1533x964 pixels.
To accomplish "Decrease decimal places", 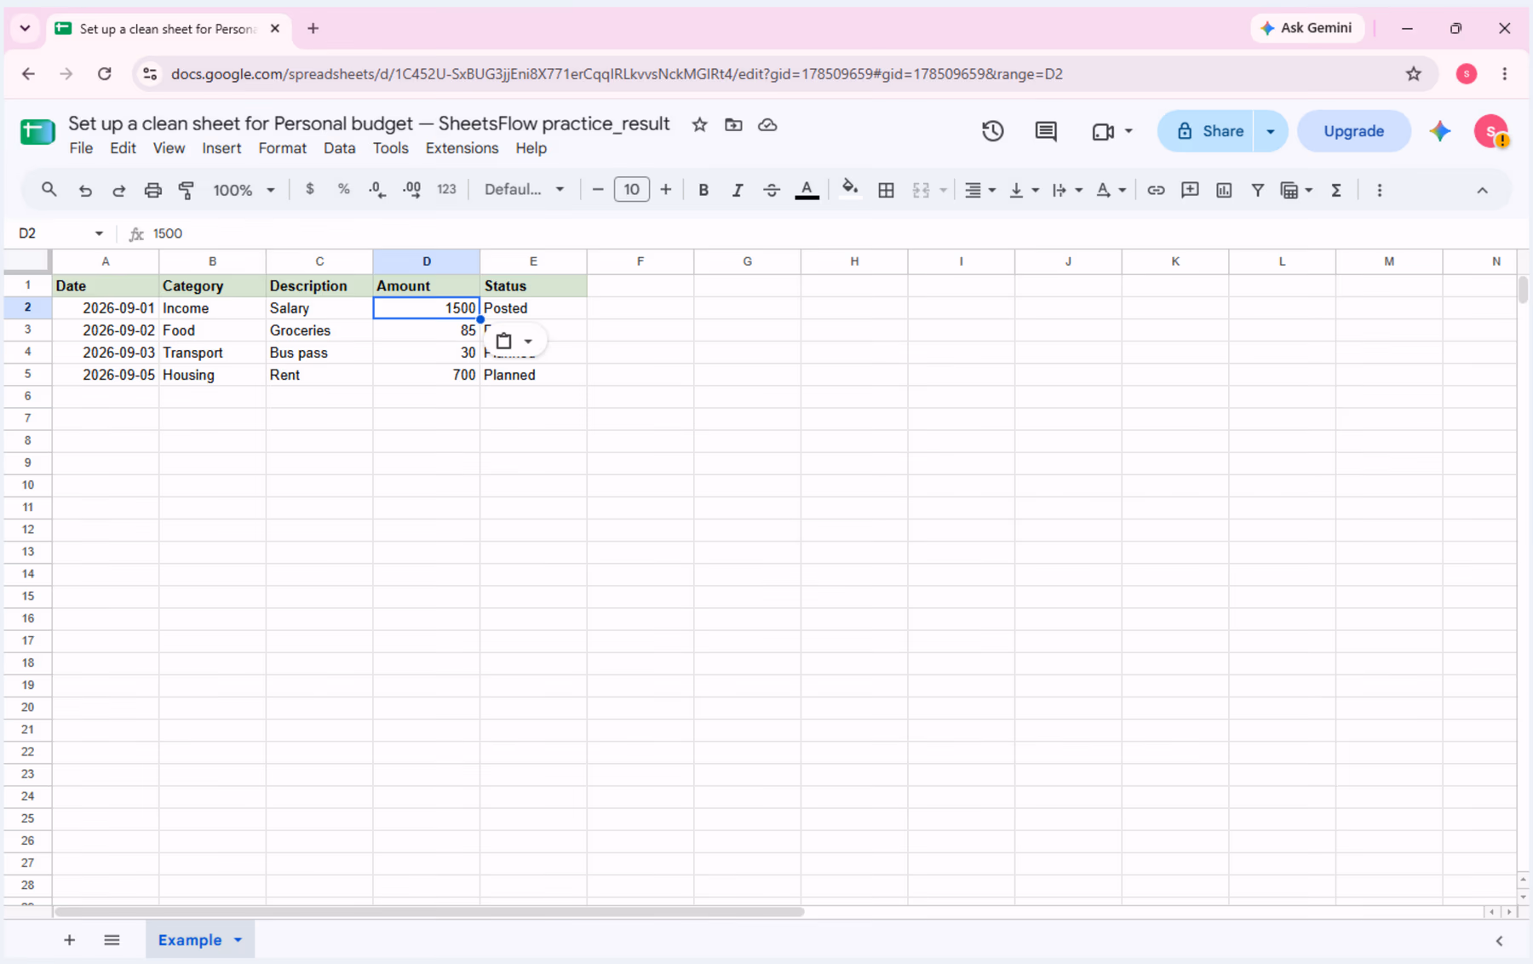I will (377, 190).
